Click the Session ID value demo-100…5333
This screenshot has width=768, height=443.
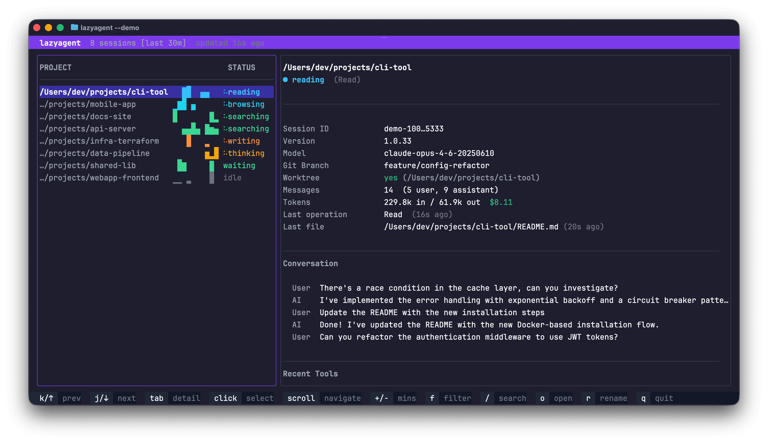coord(413,129)
